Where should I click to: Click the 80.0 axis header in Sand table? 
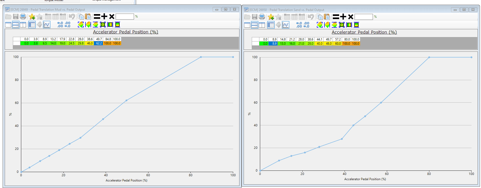(346, 39)
